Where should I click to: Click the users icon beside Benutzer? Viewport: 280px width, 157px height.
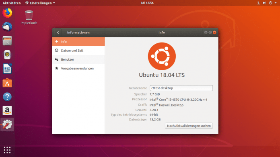[57, 59]
